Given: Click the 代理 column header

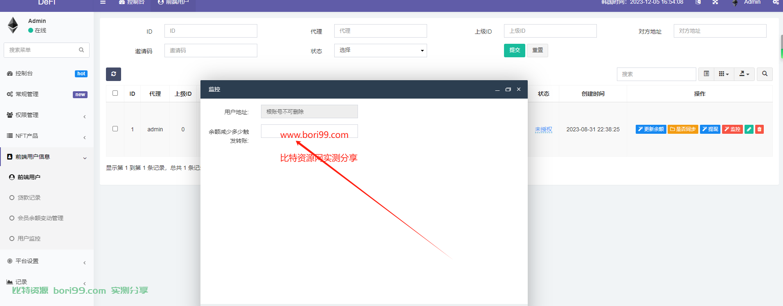Looking at the screenshot, I should [155, 94].
